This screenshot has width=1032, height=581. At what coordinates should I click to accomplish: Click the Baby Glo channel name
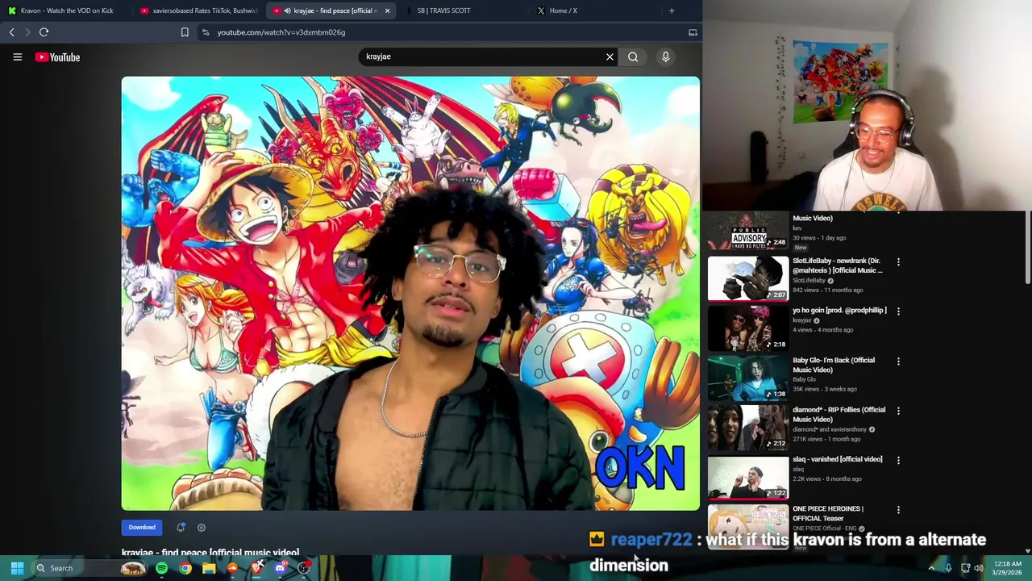pyautogui.click(x=804, y=379)
